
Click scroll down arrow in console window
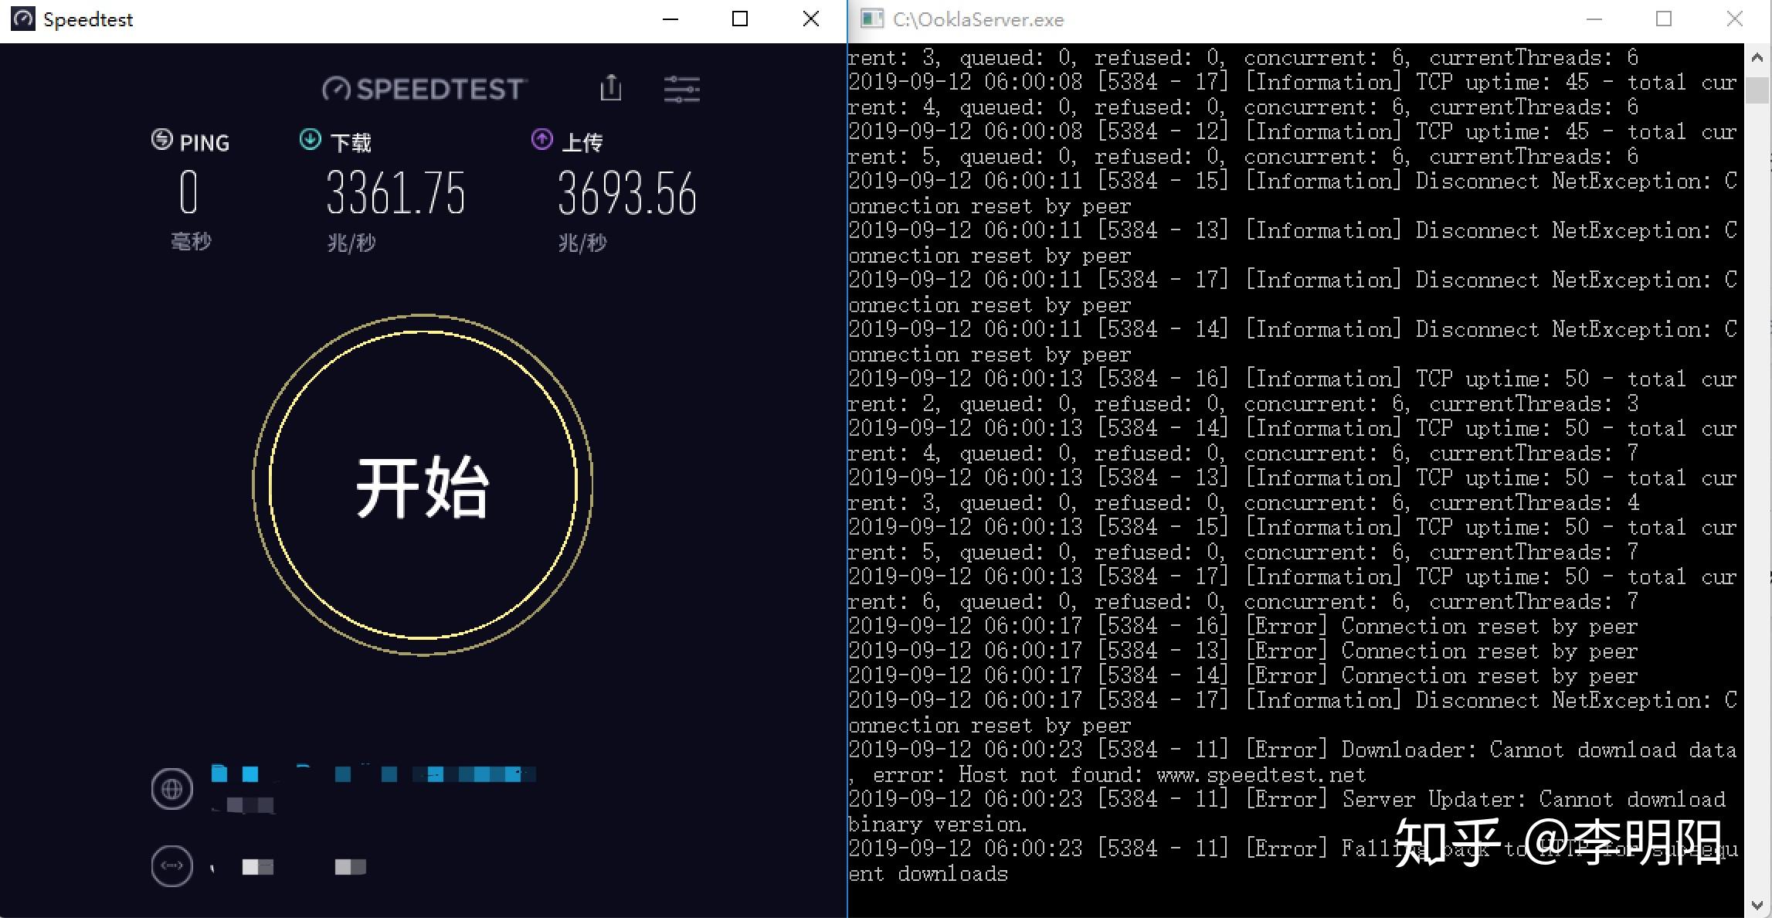pyautogui.click(x=1757, y=905)
